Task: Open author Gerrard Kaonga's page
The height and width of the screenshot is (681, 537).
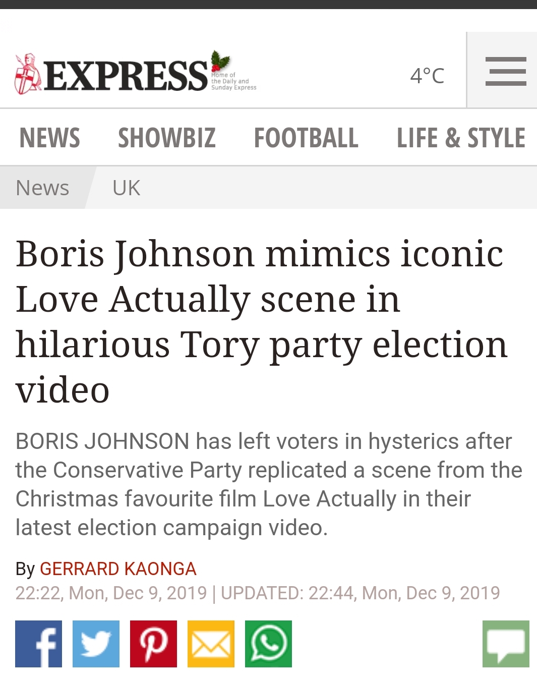Action: pos(118,569)
